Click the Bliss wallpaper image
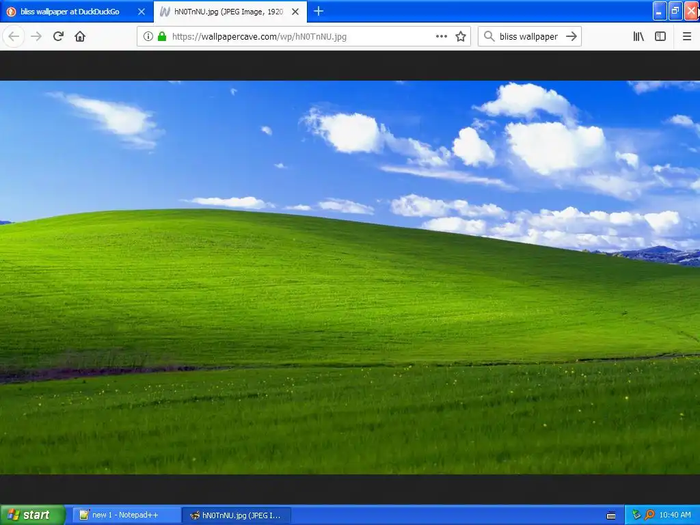Image resolution: width=700 pixels, height=525 pixels. coord(350,278)
